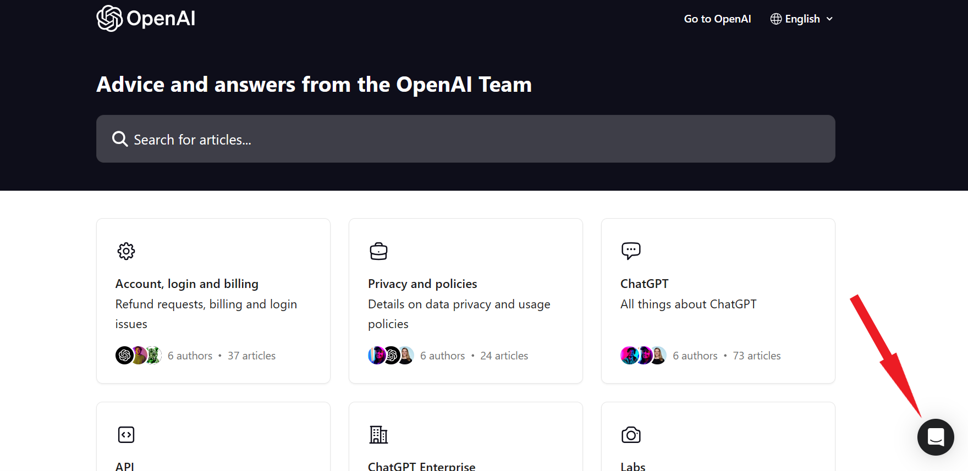Focus the Search for articles field

[x=473, y=139]
